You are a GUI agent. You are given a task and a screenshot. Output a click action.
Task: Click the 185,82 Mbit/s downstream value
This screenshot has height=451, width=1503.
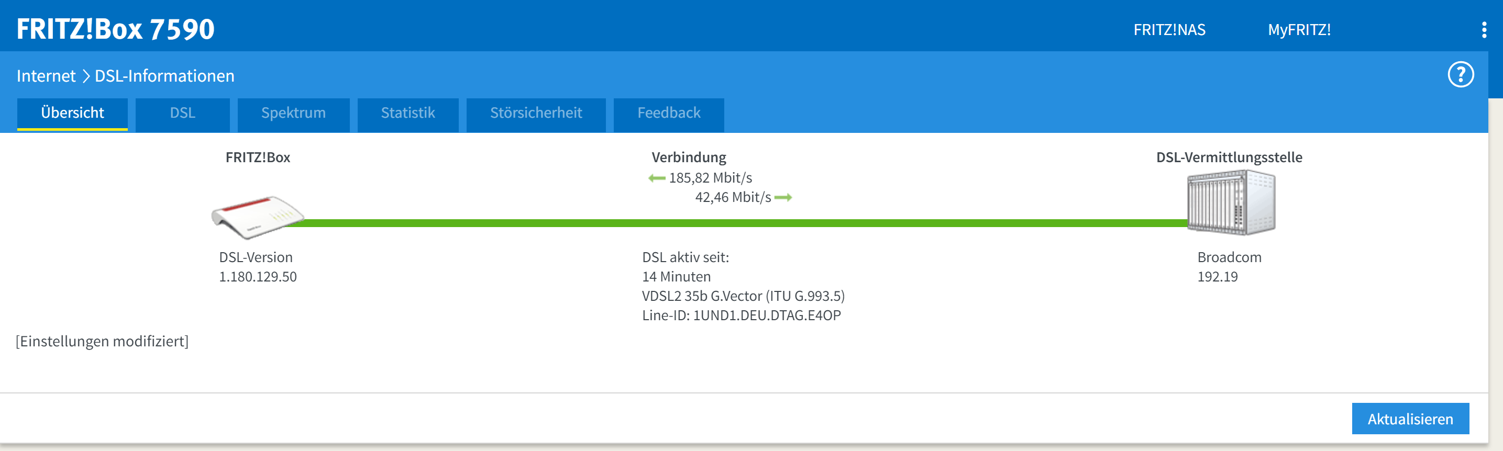pyautogui.click(x=710, y=178)
